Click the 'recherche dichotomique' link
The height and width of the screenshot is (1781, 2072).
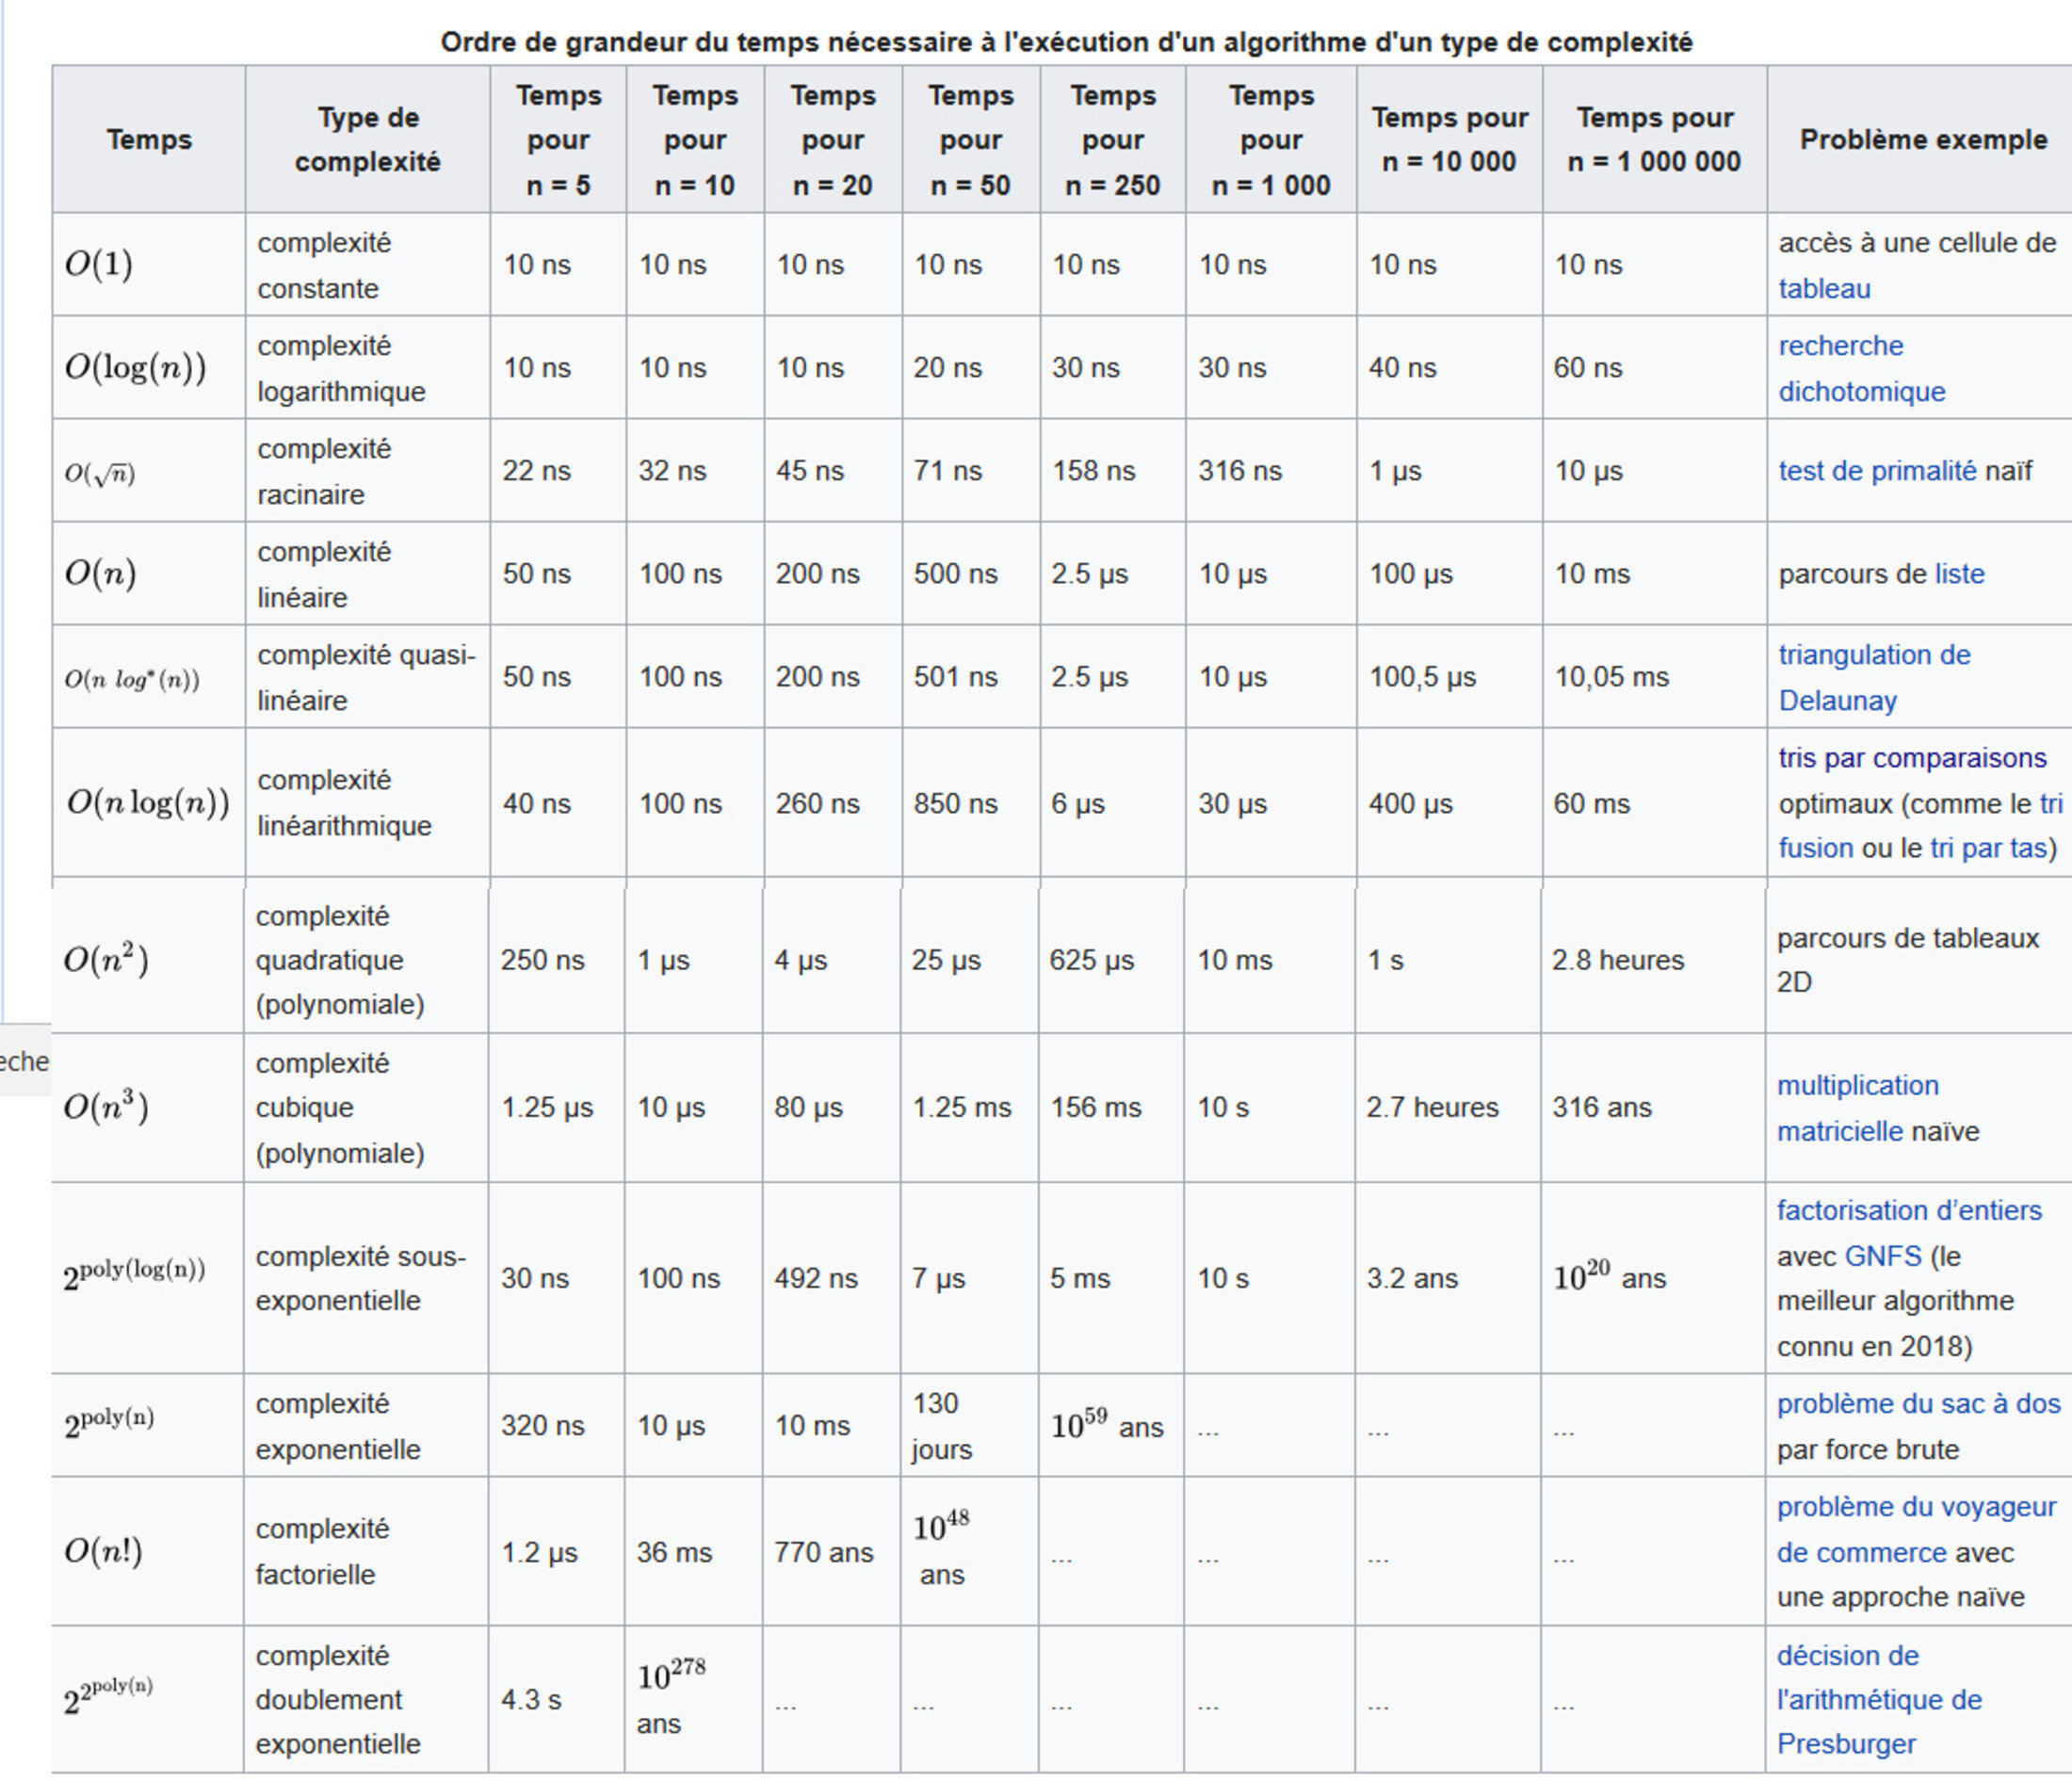1840,346
